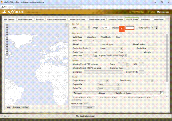The image size is (172, 121).
Task: Click the MFL input field
Action: click(x=141, y=64)
